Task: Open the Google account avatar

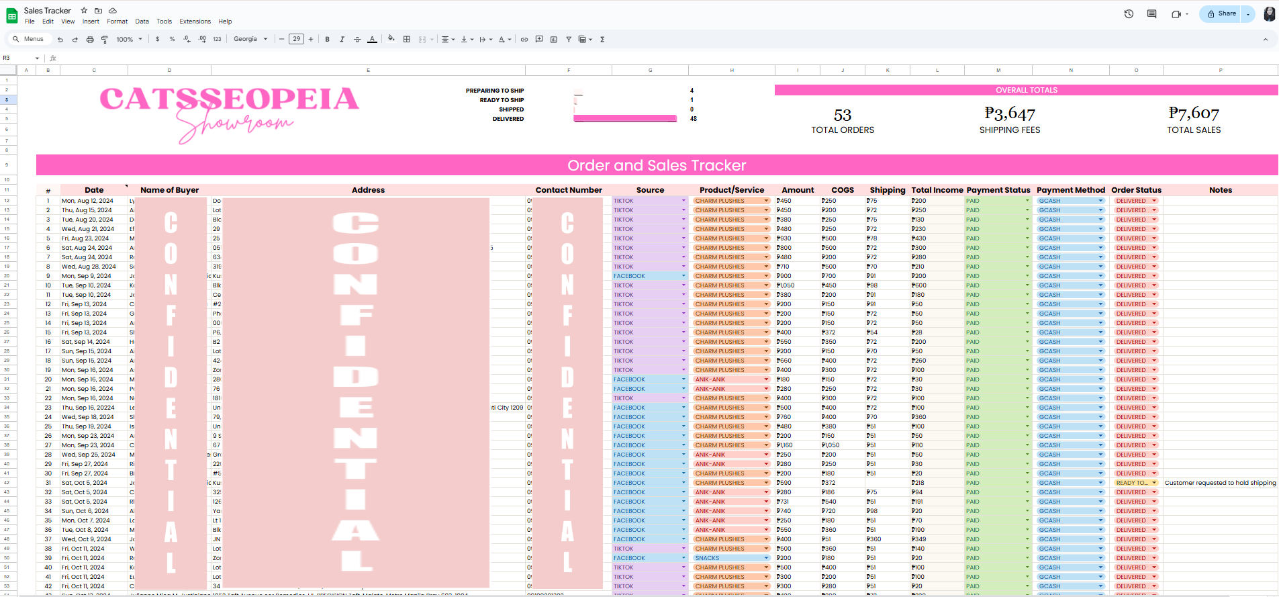Action: click(x=1270, y=14)
